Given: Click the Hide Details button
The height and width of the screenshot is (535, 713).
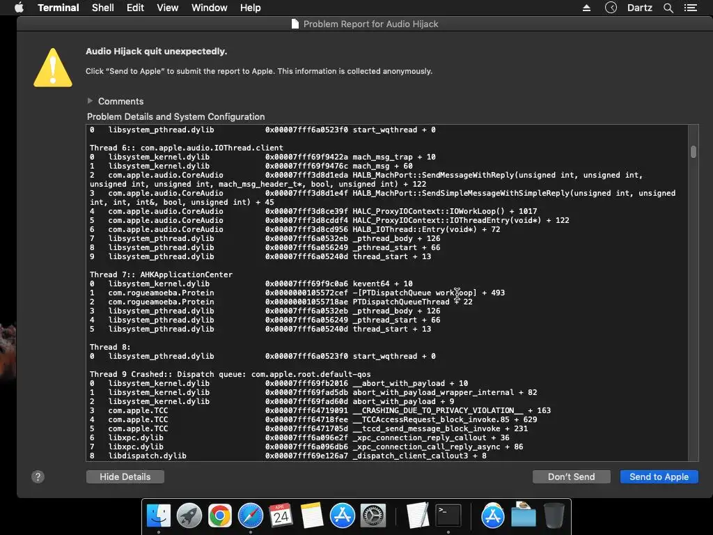Looking at the screenshot, I should click(x=125, y=476).
